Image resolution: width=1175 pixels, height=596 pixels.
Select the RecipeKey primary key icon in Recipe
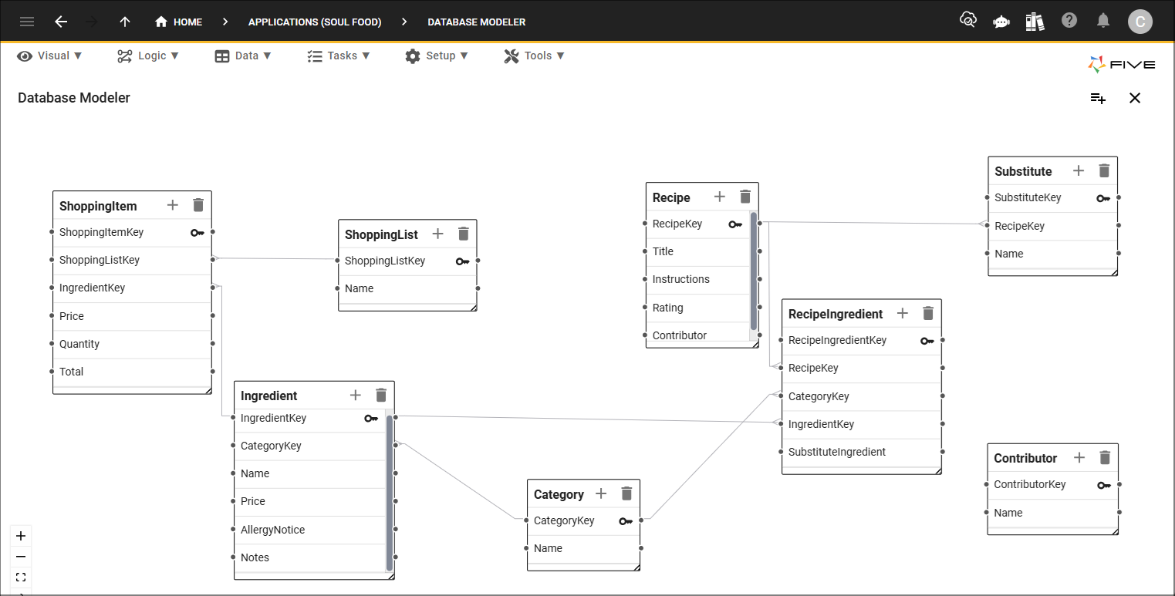[735, 224]
